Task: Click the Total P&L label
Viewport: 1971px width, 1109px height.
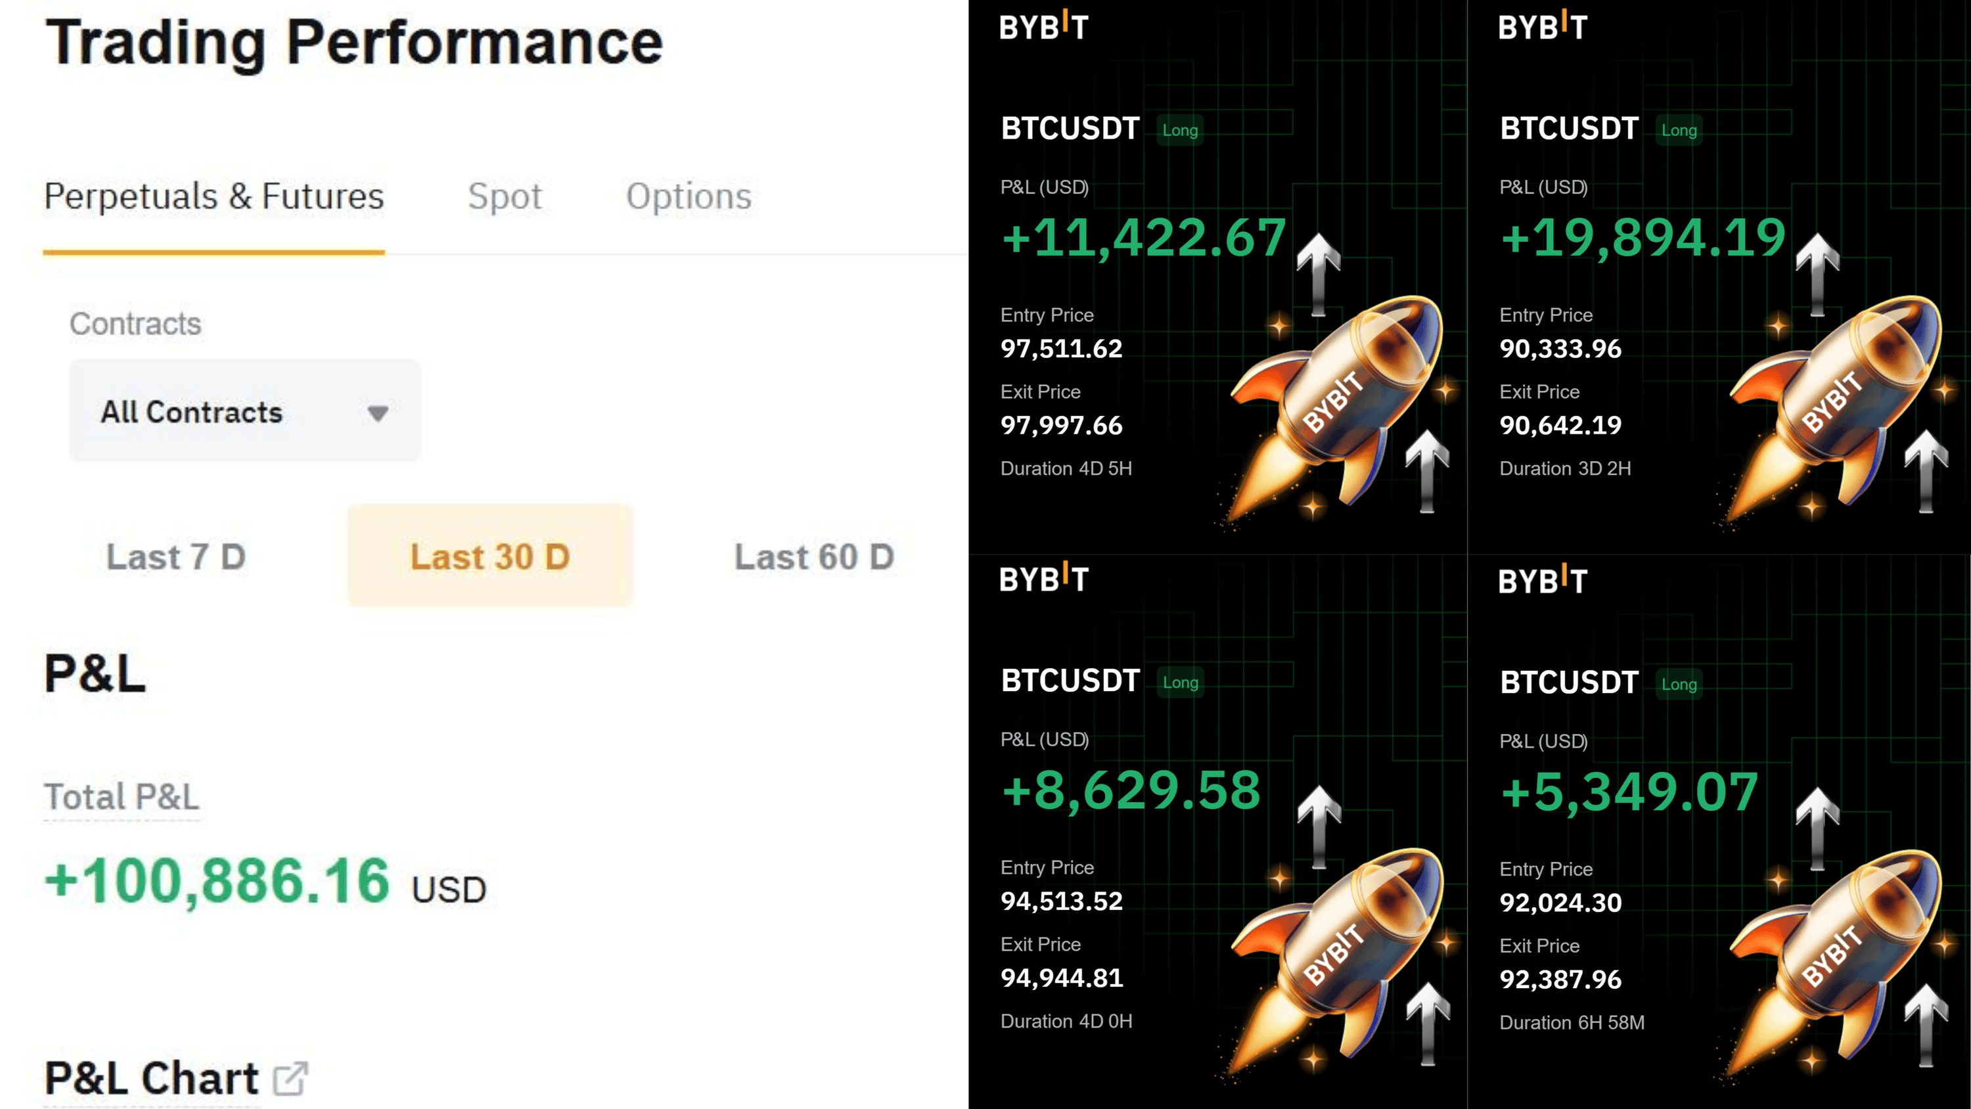Action: coord(122,797)
